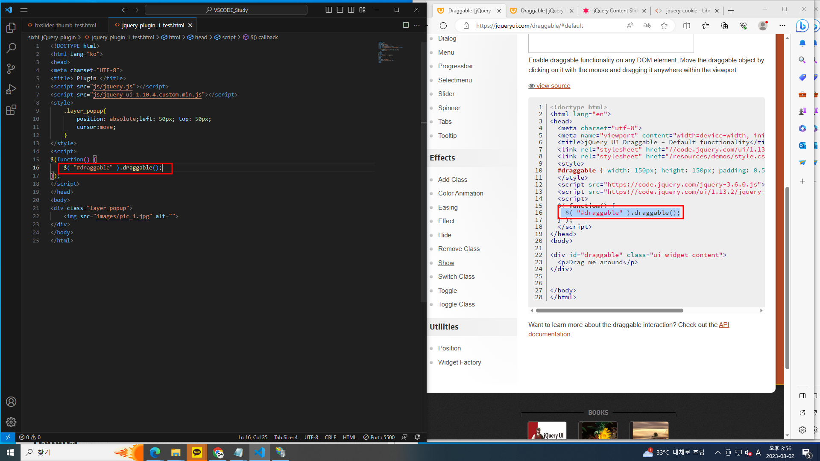
Task: Switch to the bxslider_thumb_test.html tab
Action: coord(65,25)
